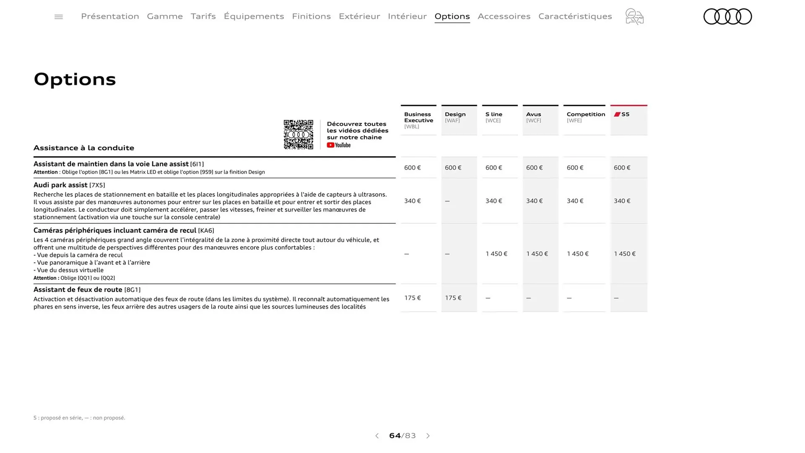This screenshot has height=453, width=805.
Task: Click 'Assistant de feux de route [8G1]' title
Action: pos(87,290)
